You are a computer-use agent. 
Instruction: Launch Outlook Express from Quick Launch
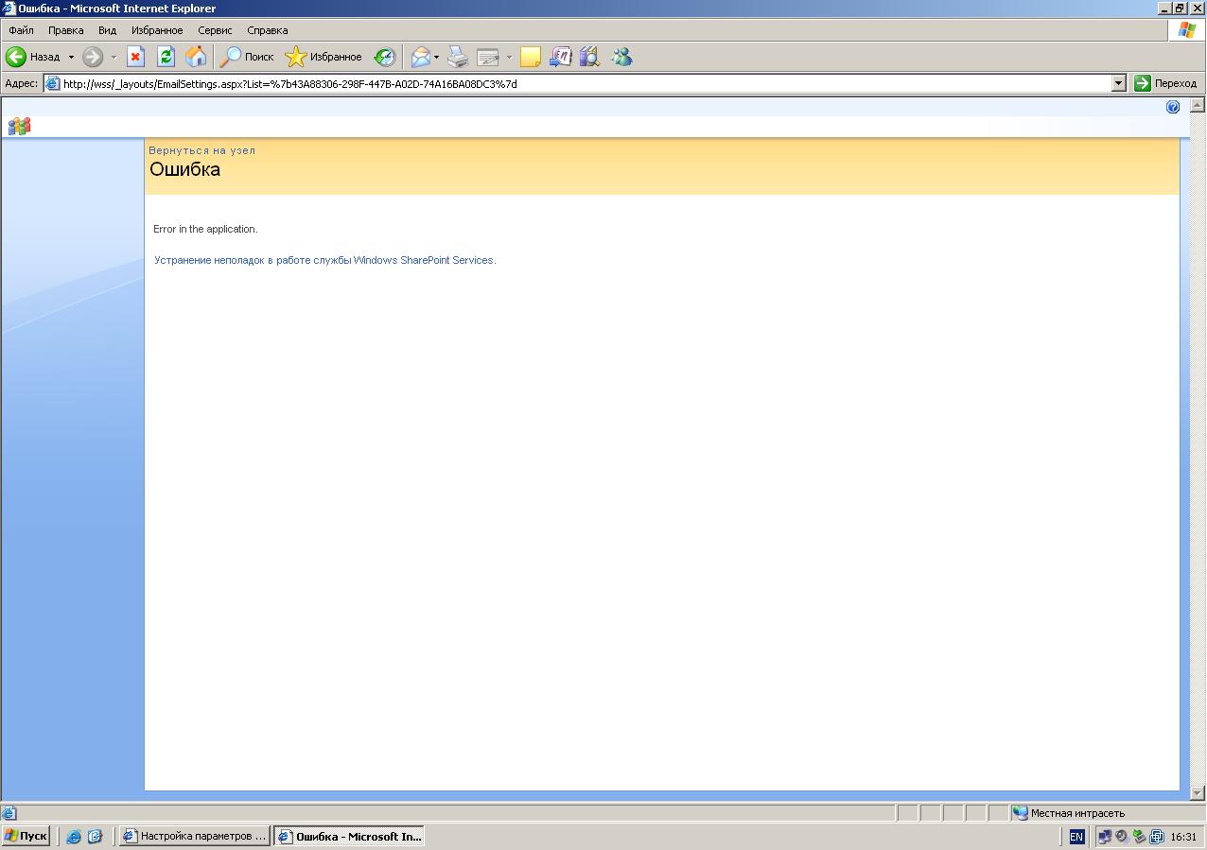coord(95,837)
